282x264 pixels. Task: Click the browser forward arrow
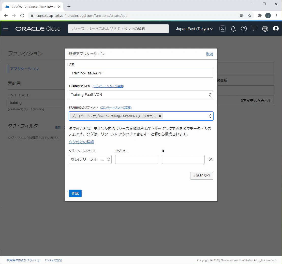coord(14,16)
